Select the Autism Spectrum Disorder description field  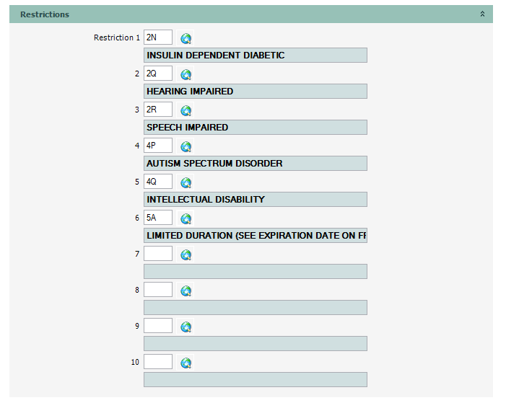point(256,164)
